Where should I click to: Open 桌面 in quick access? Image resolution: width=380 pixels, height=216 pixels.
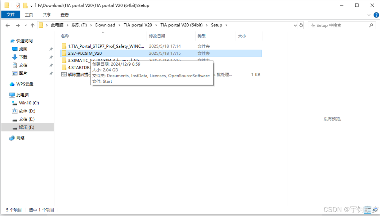tap(23, 49)
